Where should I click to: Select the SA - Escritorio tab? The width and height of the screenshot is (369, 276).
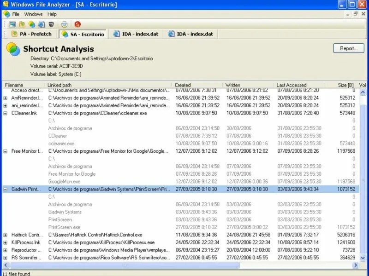(x=83, y=34)
